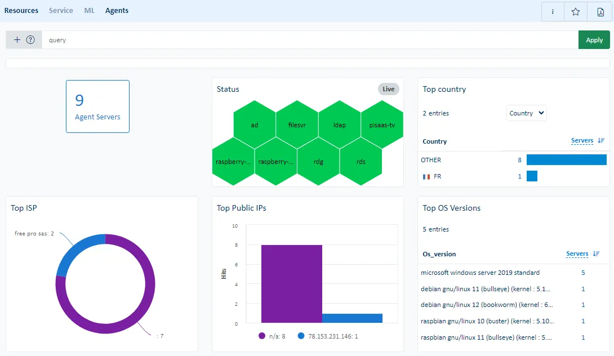
Task: Toggle the Live status badge
Action: click(388, 89)
